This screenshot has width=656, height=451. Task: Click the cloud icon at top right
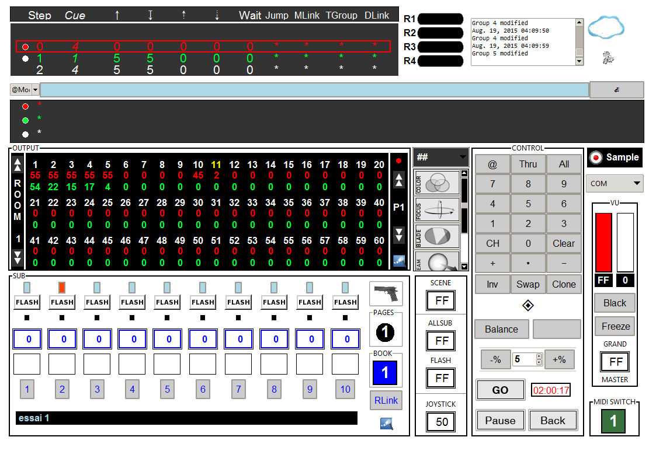(606, 26)
